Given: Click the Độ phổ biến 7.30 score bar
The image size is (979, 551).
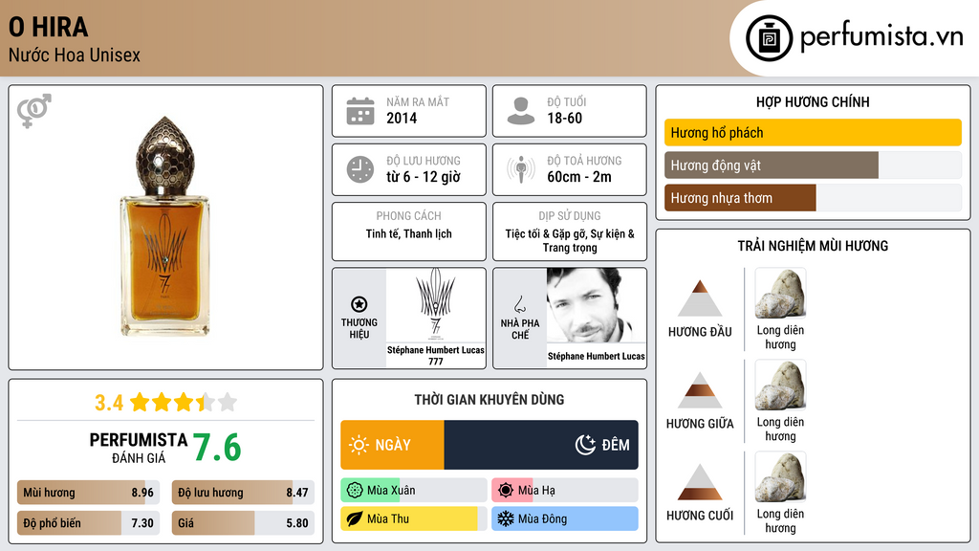Looking at the screenshot, I should pyautogui.click(x=88, y=523).
